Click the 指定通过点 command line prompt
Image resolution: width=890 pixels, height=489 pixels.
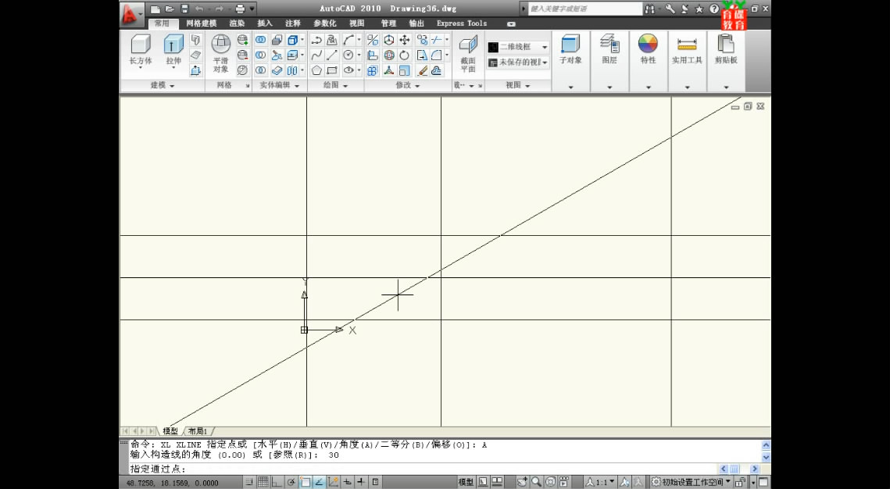click(x=158, y=469)
